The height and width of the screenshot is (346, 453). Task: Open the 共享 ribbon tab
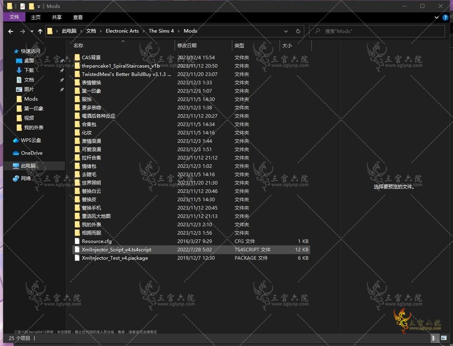tap(57, 17)
